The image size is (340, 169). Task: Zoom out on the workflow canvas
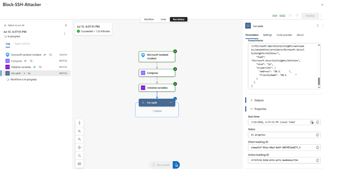[79, 139]
